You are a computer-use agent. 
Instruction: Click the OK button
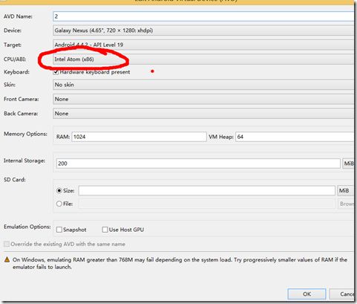tap(307, 294)
